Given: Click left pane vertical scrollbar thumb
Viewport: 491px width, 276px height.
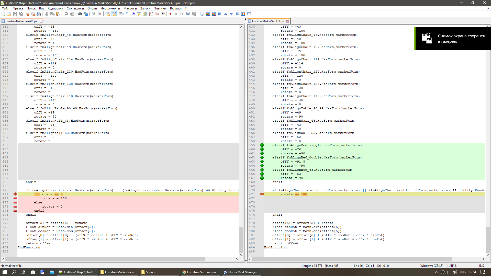Looking at the screenshot, I should click(x=241, y=239).
